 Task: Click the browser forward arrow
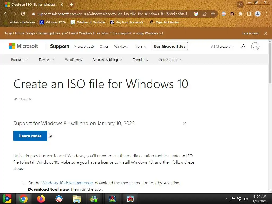click(14, 14)
